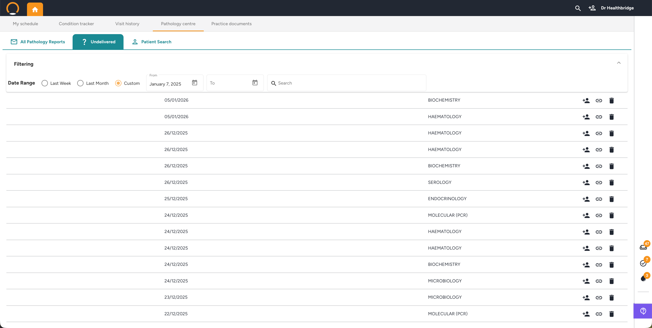The height and width of the screenshot is (328, 652).
Task: Collapse the Filtering panel chevron
Action: 619,63
